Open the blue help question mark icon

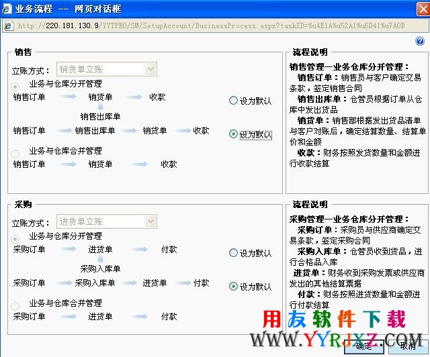coord(420,41)
